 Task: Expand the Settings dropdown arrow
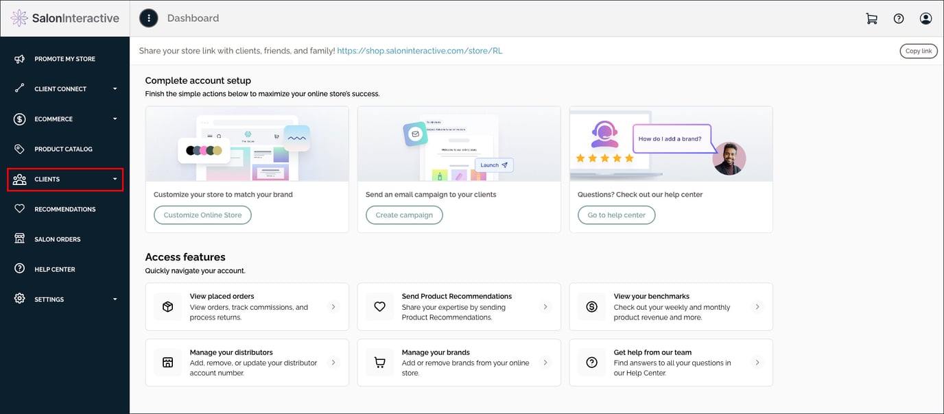pyautogui.click(x=115, y=300)
